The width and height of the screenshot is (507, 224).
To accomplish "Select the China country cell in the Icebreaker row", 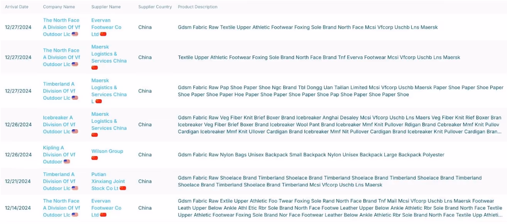I will 145,124.
